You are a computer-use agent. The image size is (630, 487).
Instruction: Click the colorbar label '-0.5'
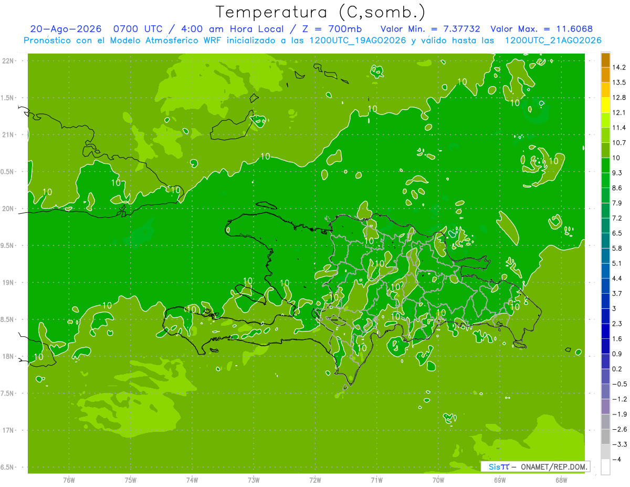click(620, 384)
